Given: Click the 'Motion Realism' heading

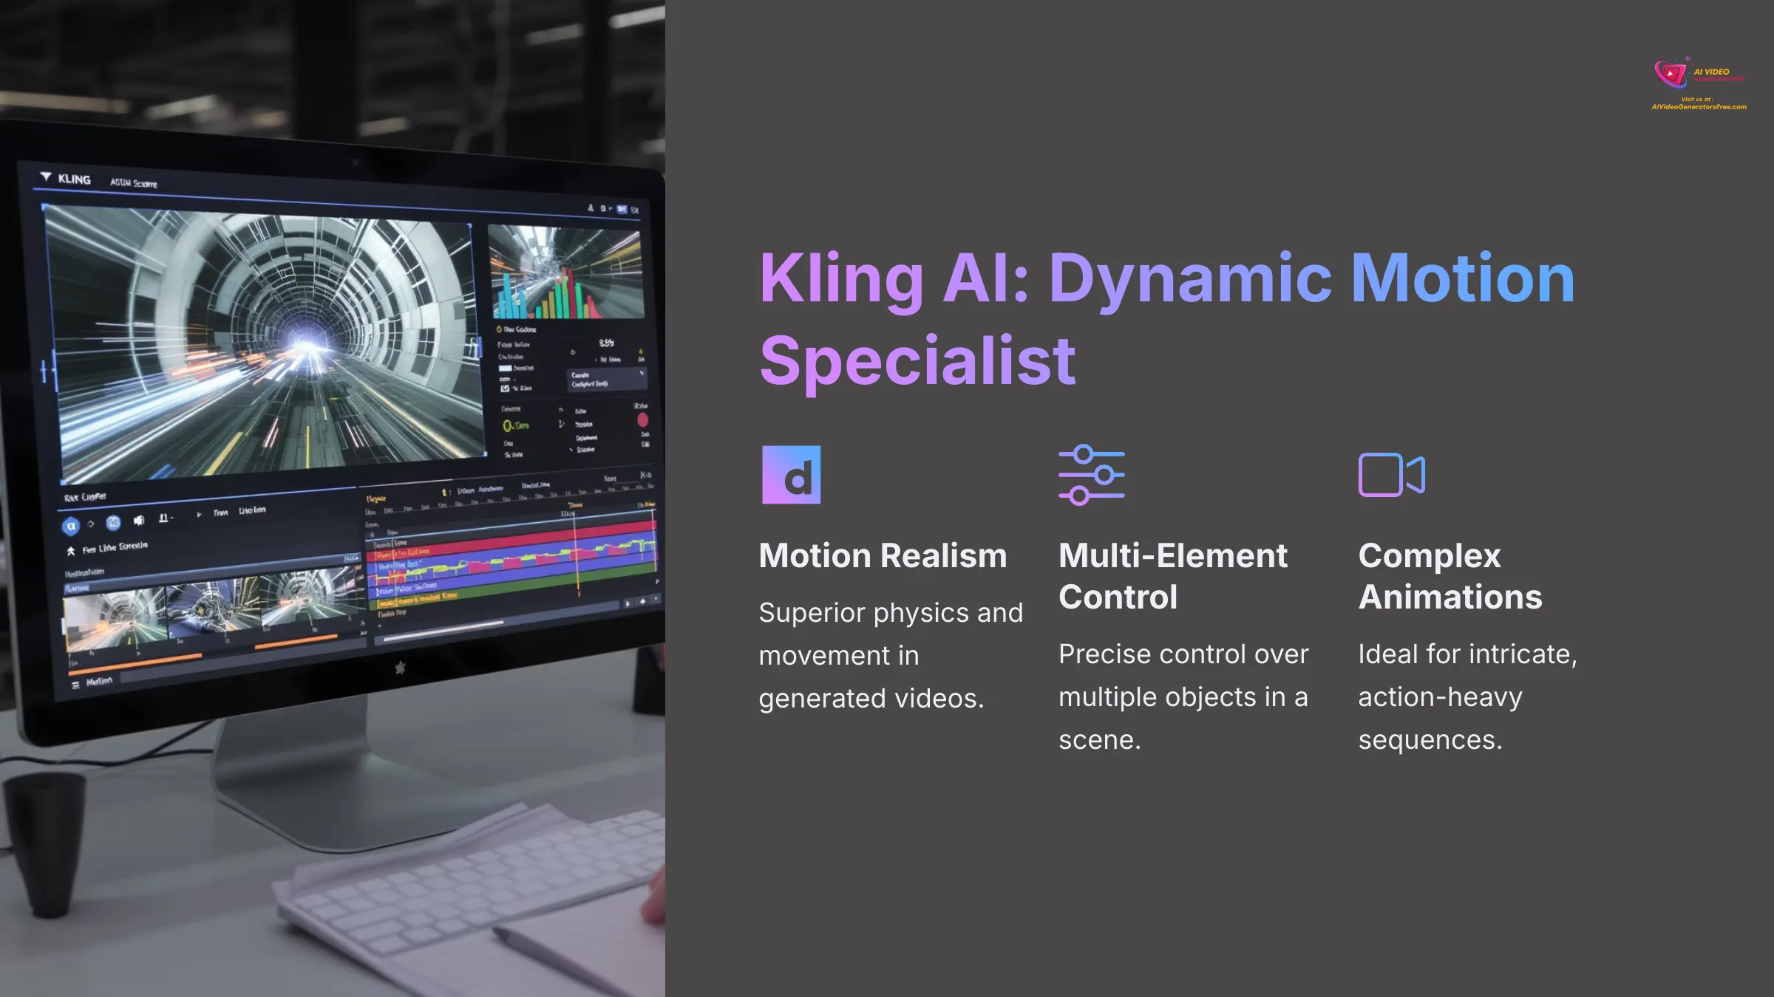Looking at the screenshot, I should point(883,555).
